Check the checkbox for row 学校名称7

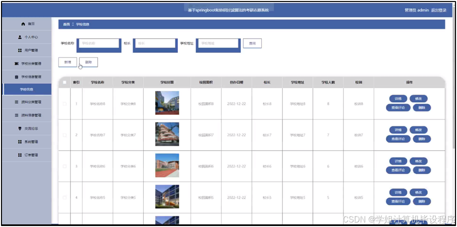(x=64, y=135)
